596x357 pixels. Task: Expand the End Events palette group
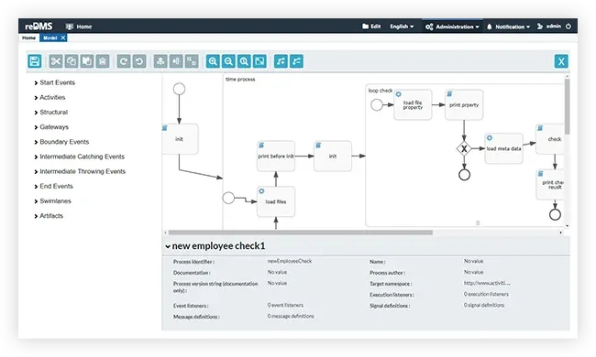53,186
